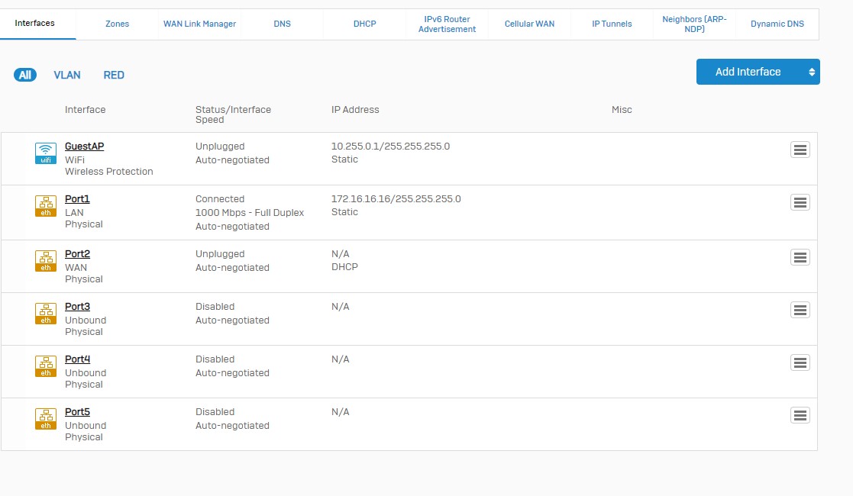The width and height of the screenshot is (853, 496).
Task: Filter interfaces by VLAN
Action: (67, 75)
